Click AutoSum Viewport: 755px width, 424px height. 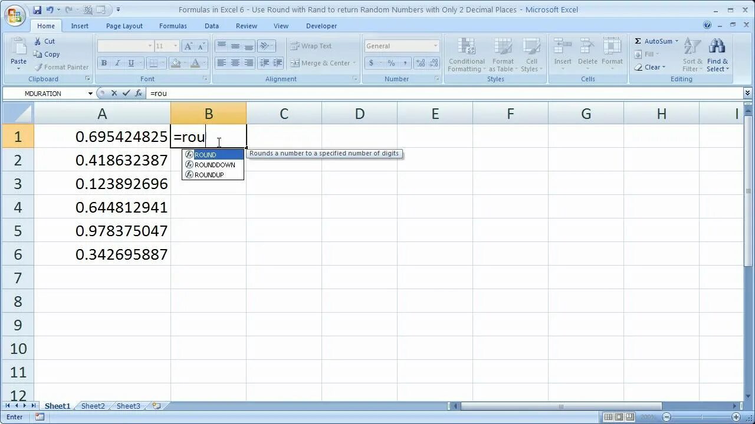652,41
